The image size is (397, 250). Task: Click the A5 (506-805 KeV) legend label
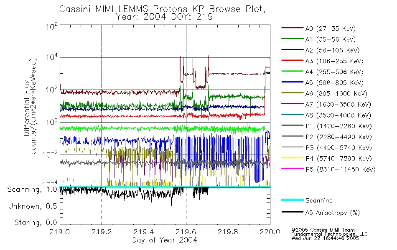point(334,83)
